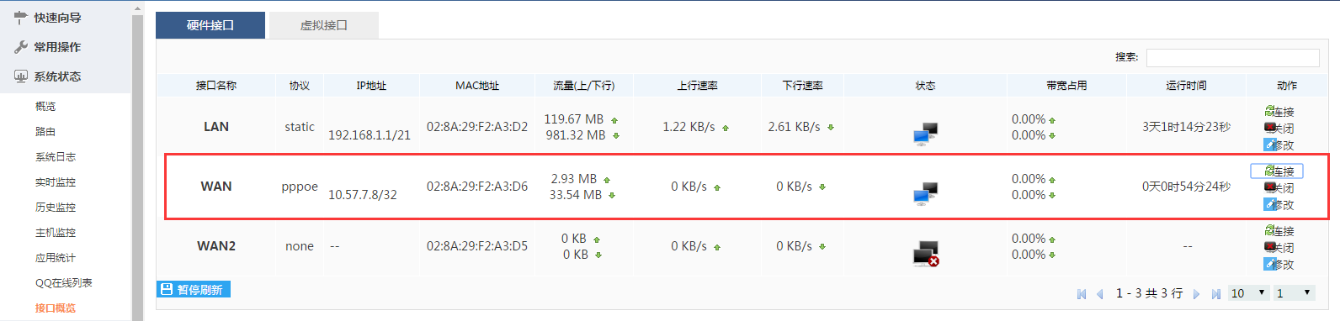Switch to the 虚拟接口 tab

[x=323, y=25]
